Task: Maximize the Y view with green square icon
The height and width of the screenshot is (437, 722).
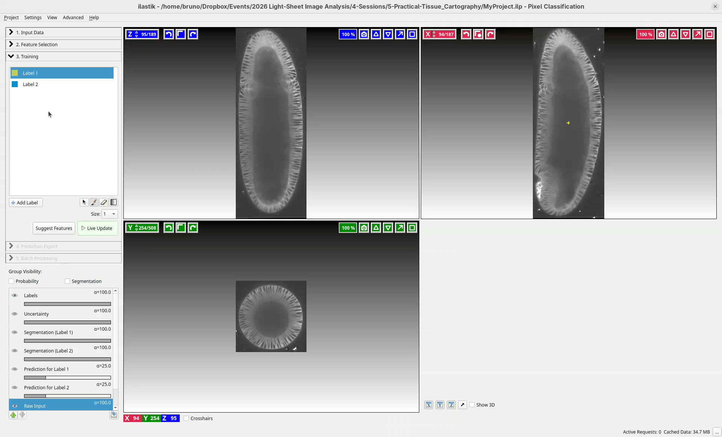Action: click(412, 228)
